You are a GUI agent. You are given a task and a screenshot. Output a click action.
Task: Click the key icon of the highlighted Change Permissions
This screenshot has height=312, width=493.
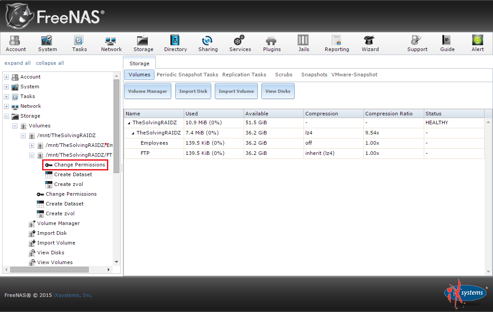pyautogui.click(x=49, y=165)
